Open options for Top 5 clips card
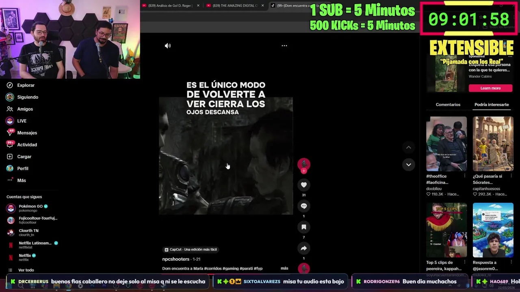 tap(465, 262)
